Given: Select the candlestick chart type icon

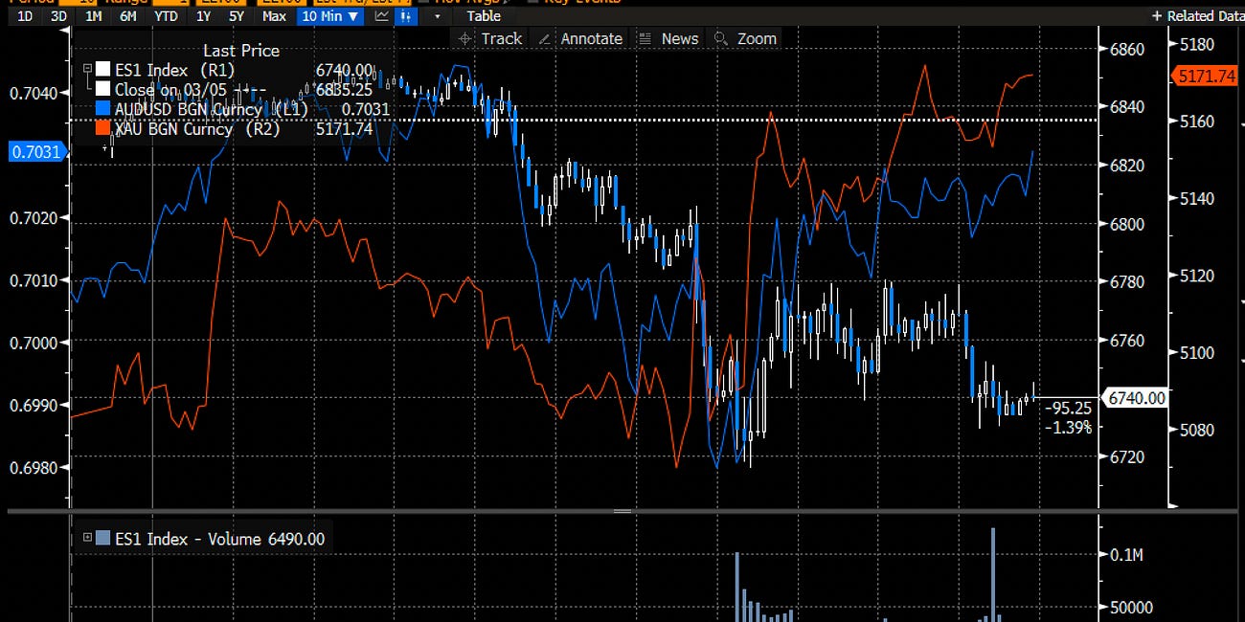Looking at the screenshot, I should (405, 16).
